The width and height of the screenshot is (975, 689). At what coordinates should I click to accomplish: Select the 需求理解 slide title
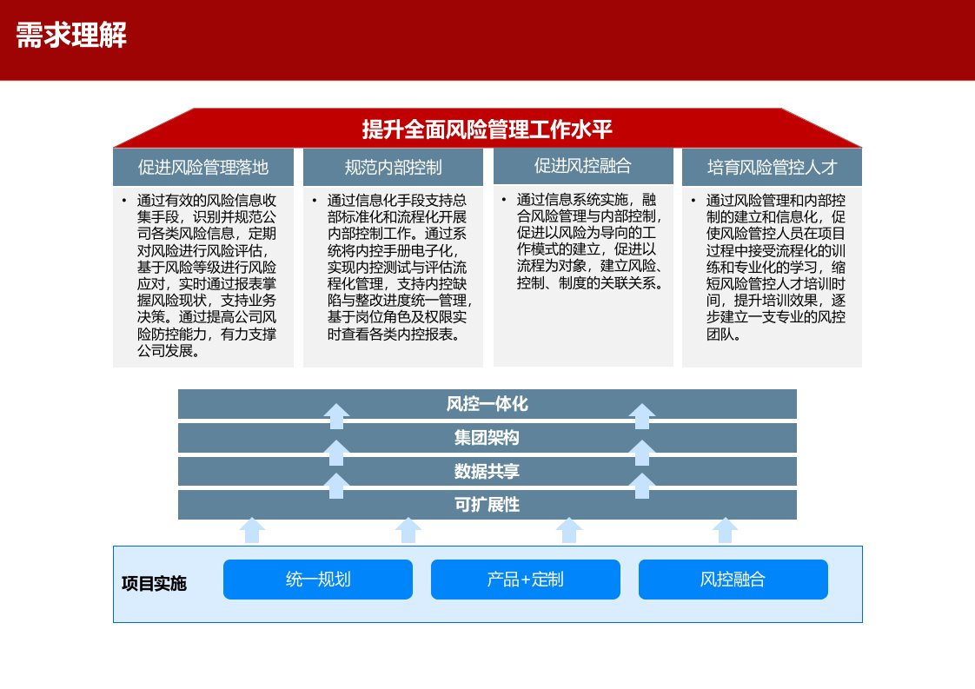click(x=71, y=36)
